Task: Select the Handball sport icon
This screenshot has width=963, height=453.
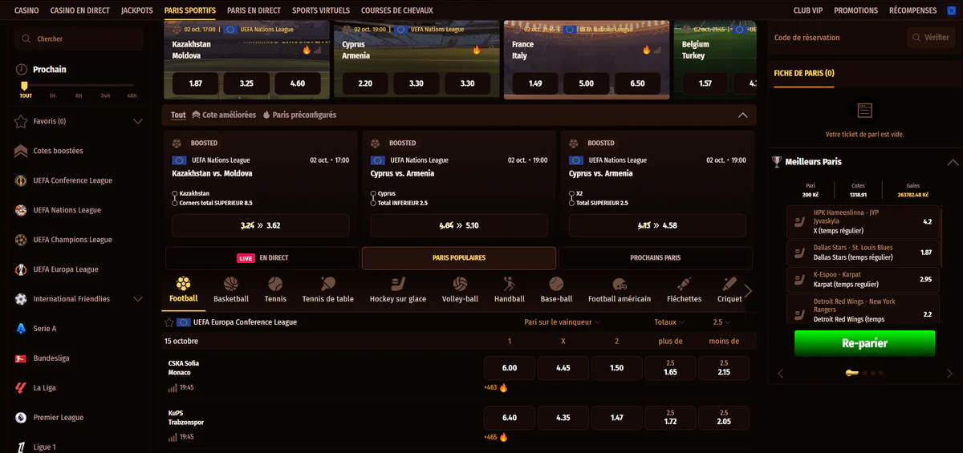Action: coord(510,284)
